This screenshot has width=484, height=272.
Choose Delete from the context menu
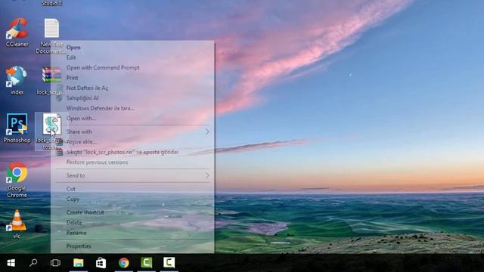coord(74,222)
